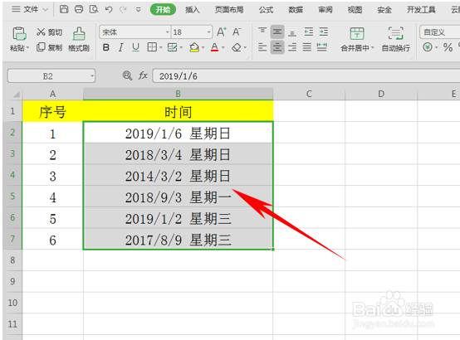Image resolution: width=460 pixels, height=340 pixels.
Task: Center text horizontally
Action: (x=277, y=47)
